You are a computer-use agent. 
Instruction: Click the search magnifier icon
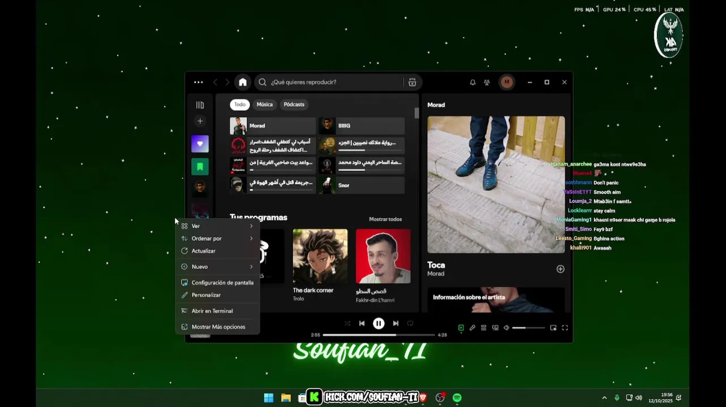click(263, 82)
